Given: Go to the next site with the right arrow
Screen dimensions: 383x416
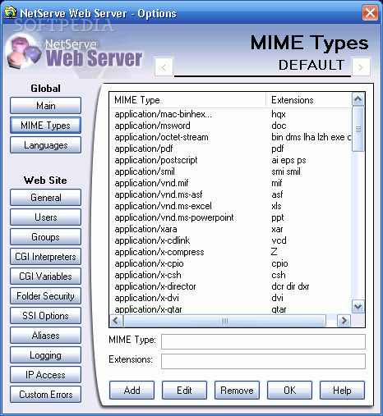Looking at the screenshot, I should (x=361, y=67).
